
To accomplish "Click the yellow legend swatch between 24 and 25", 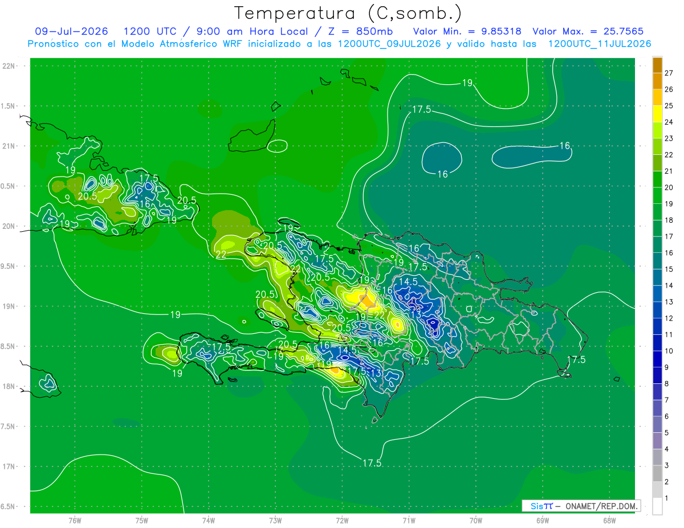I will coord(657,114).
